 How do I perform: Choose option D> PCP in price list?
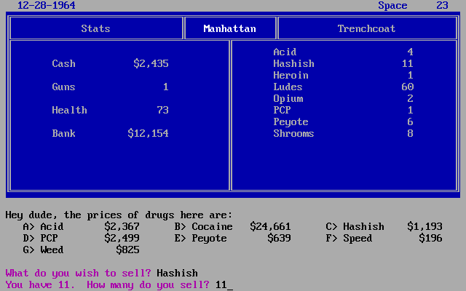pyautogui.click(x=40, y=238)
